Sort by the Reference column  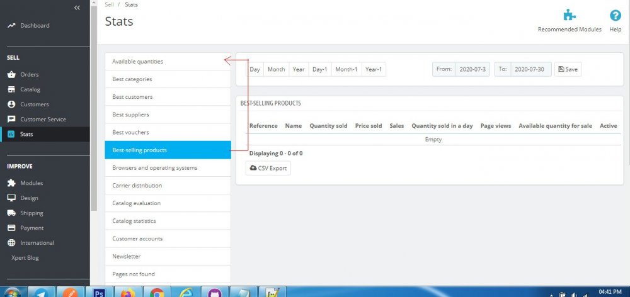263,126
